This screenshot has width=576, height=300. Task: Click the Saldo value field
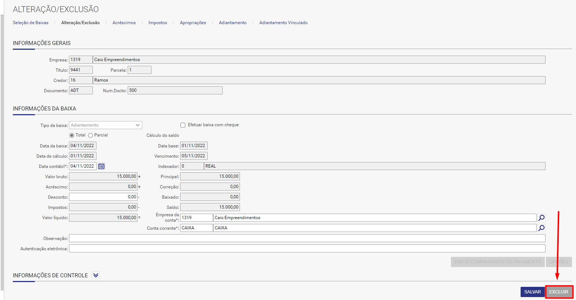click(210, 207)
